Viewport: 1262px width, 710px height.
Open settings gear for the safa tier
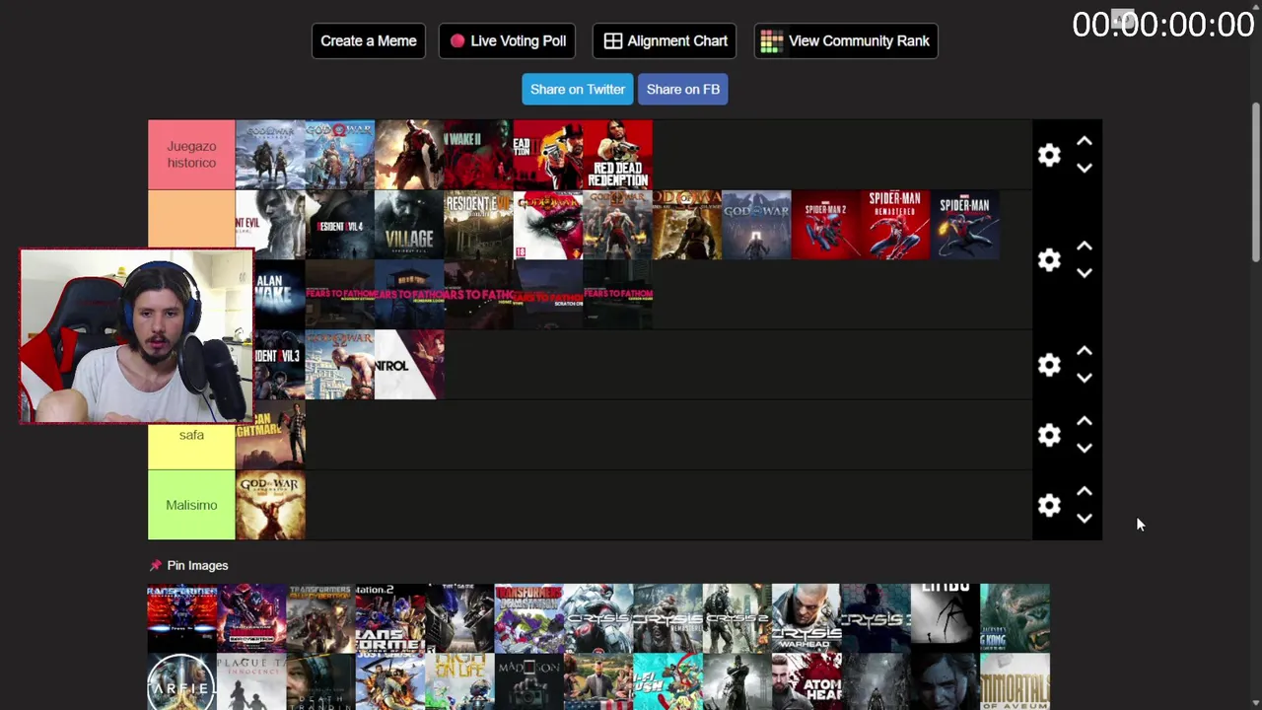[1049, 435]
